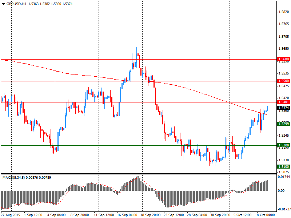This screenshot has height=218, width=291.
Task: Click the 23 Sep 12:00 time label
Action: click(174, 215)
